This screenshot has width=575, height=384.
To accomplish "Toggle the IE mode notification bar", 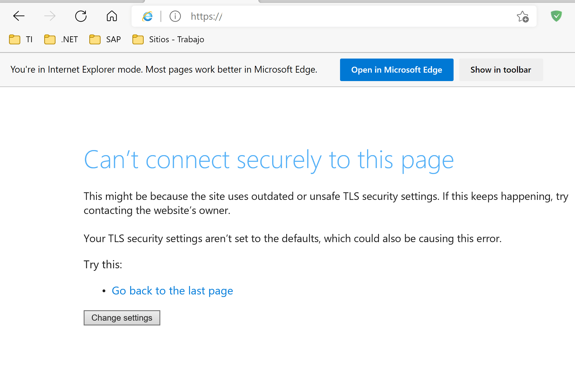I will point(500,70).
